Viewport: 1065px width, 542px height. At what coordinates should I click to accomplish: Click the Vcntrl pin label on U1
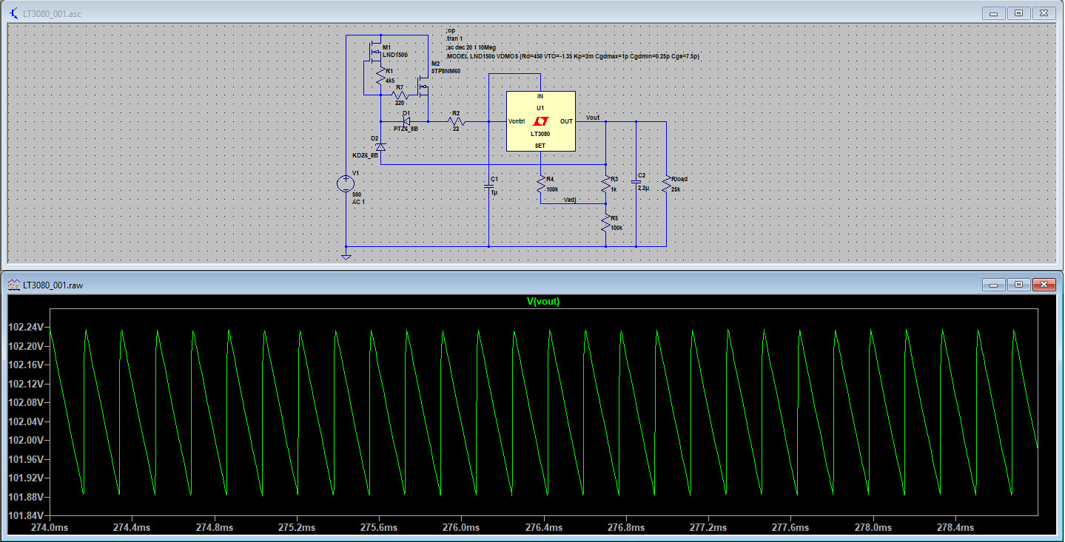(517, 121)
